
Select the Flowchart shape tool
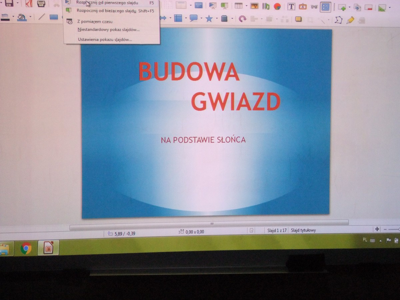tap(178, 18)
